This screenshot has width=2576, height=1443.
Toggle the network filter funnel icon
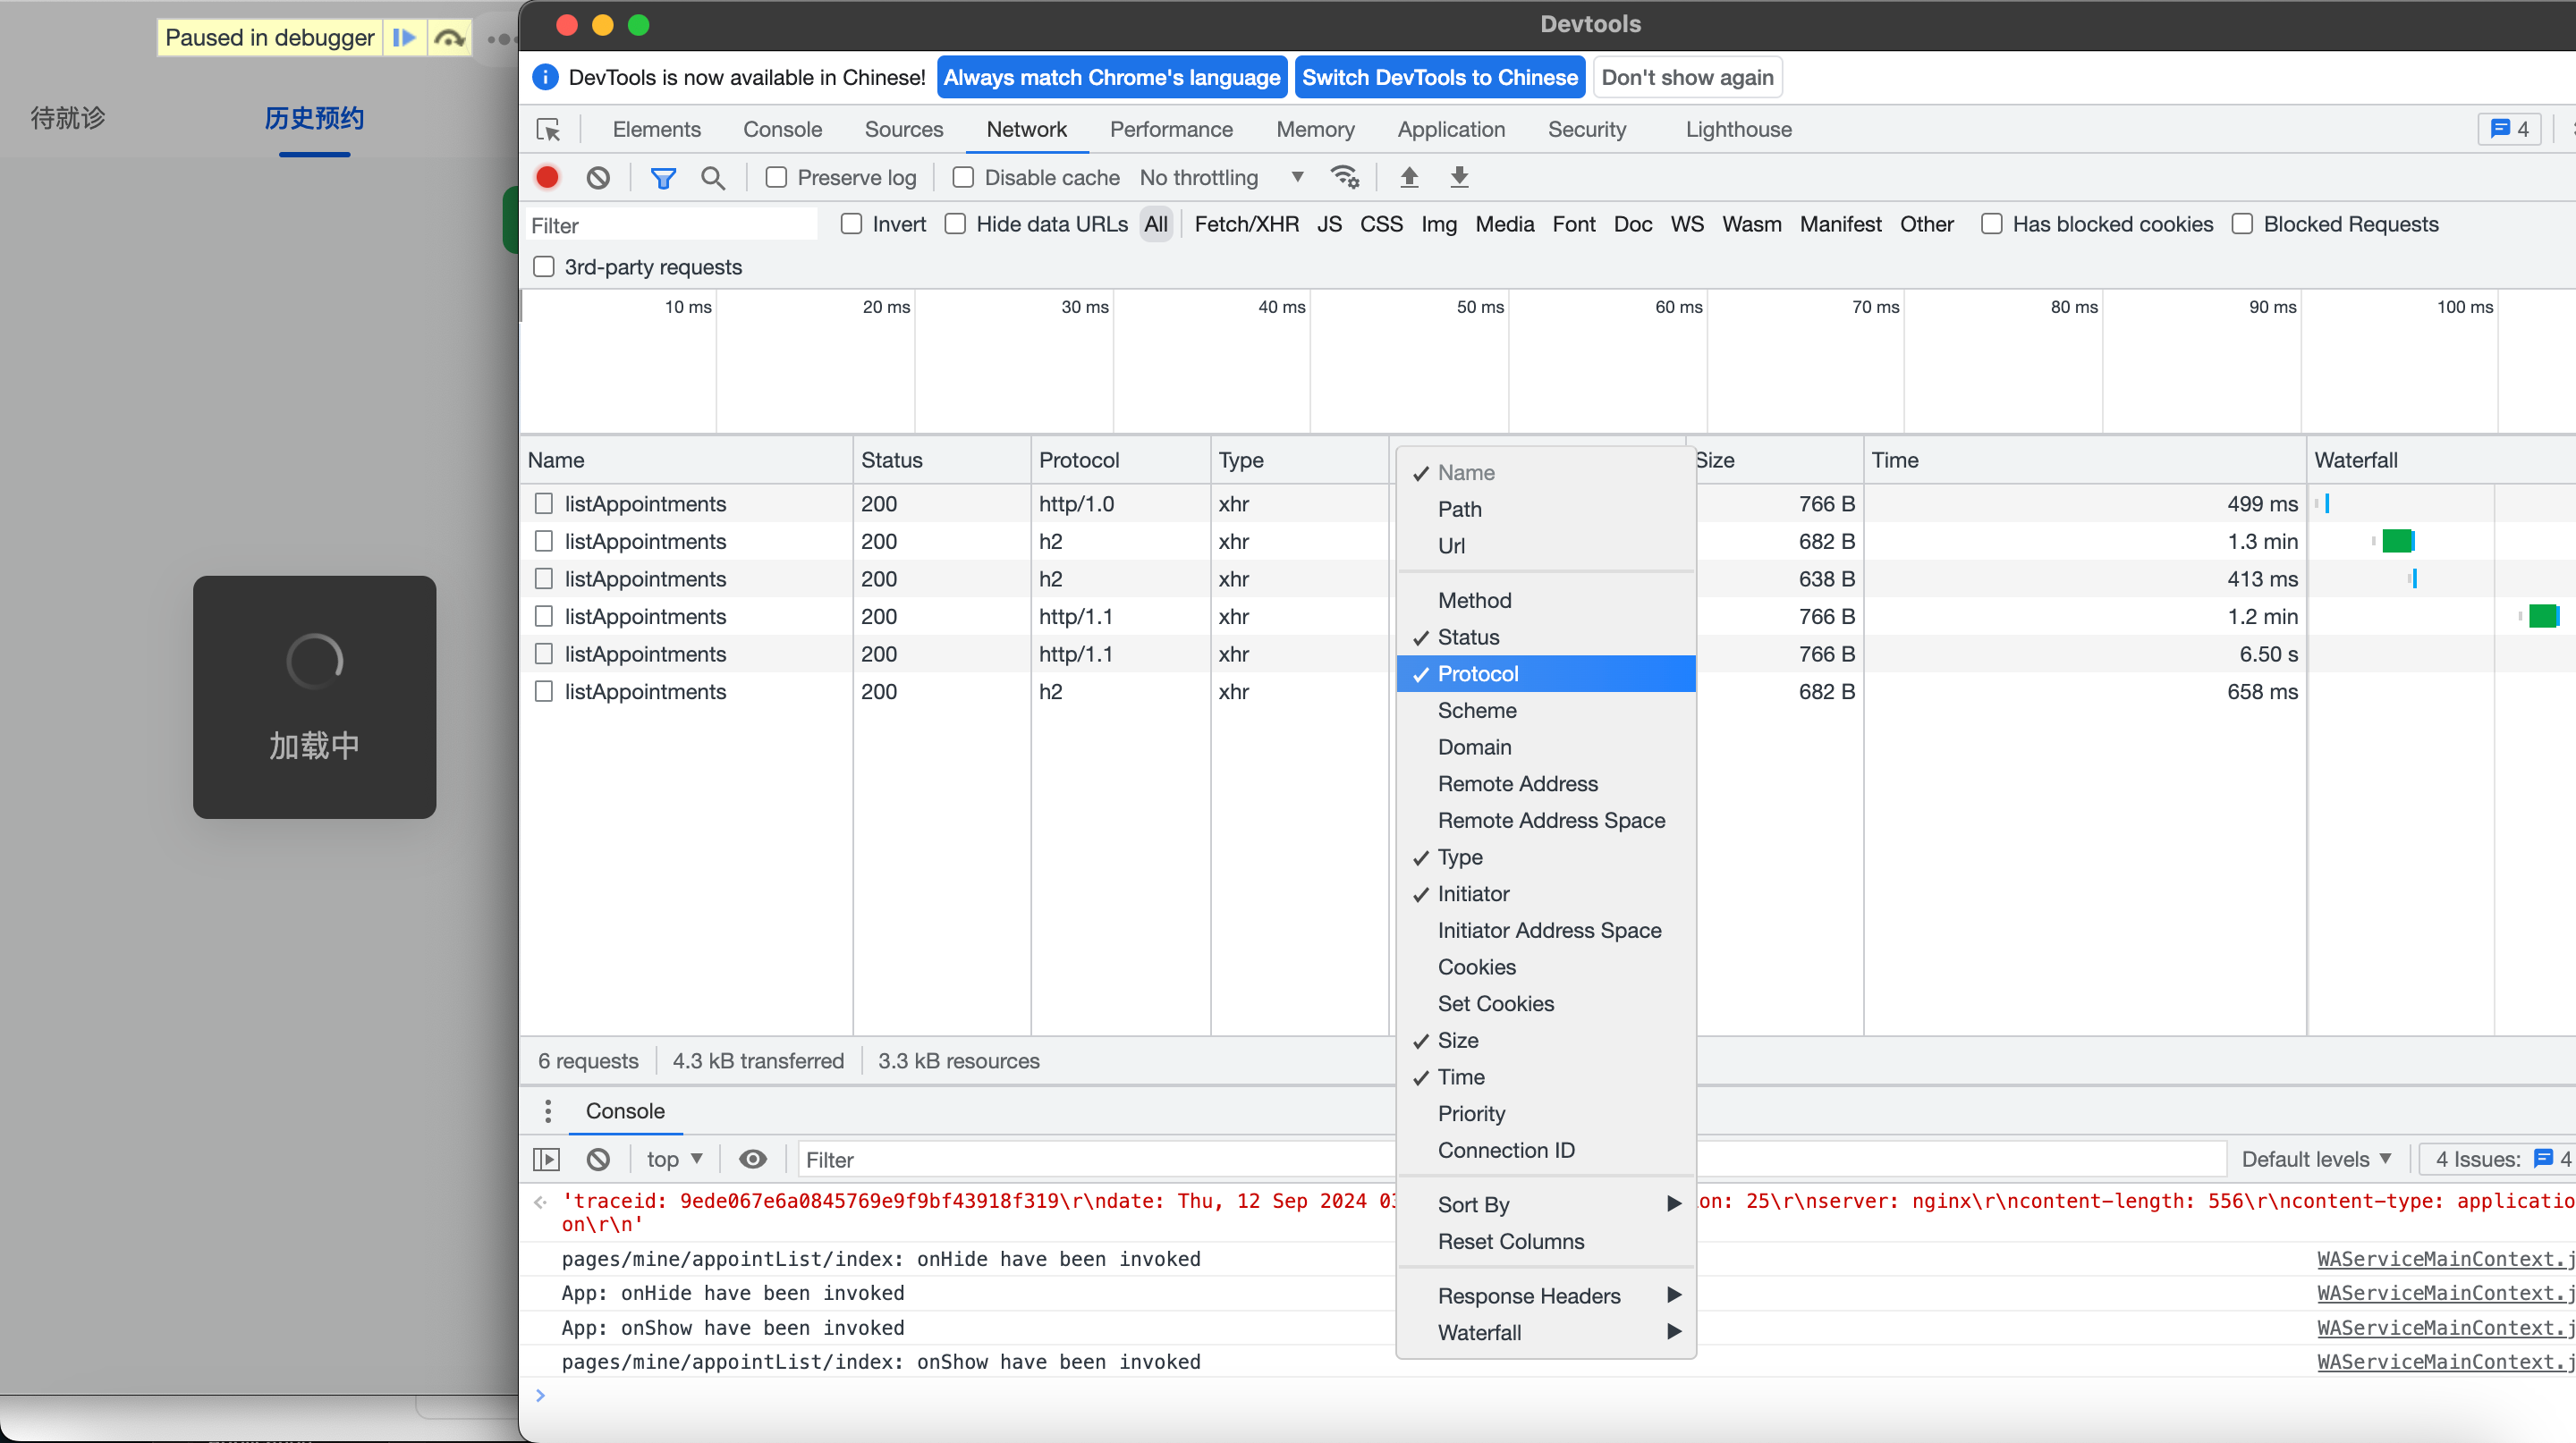(663, 178)
